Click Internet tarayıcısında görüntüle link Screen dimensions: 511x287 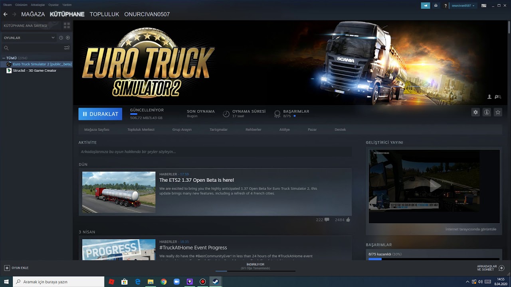(471, 229)
